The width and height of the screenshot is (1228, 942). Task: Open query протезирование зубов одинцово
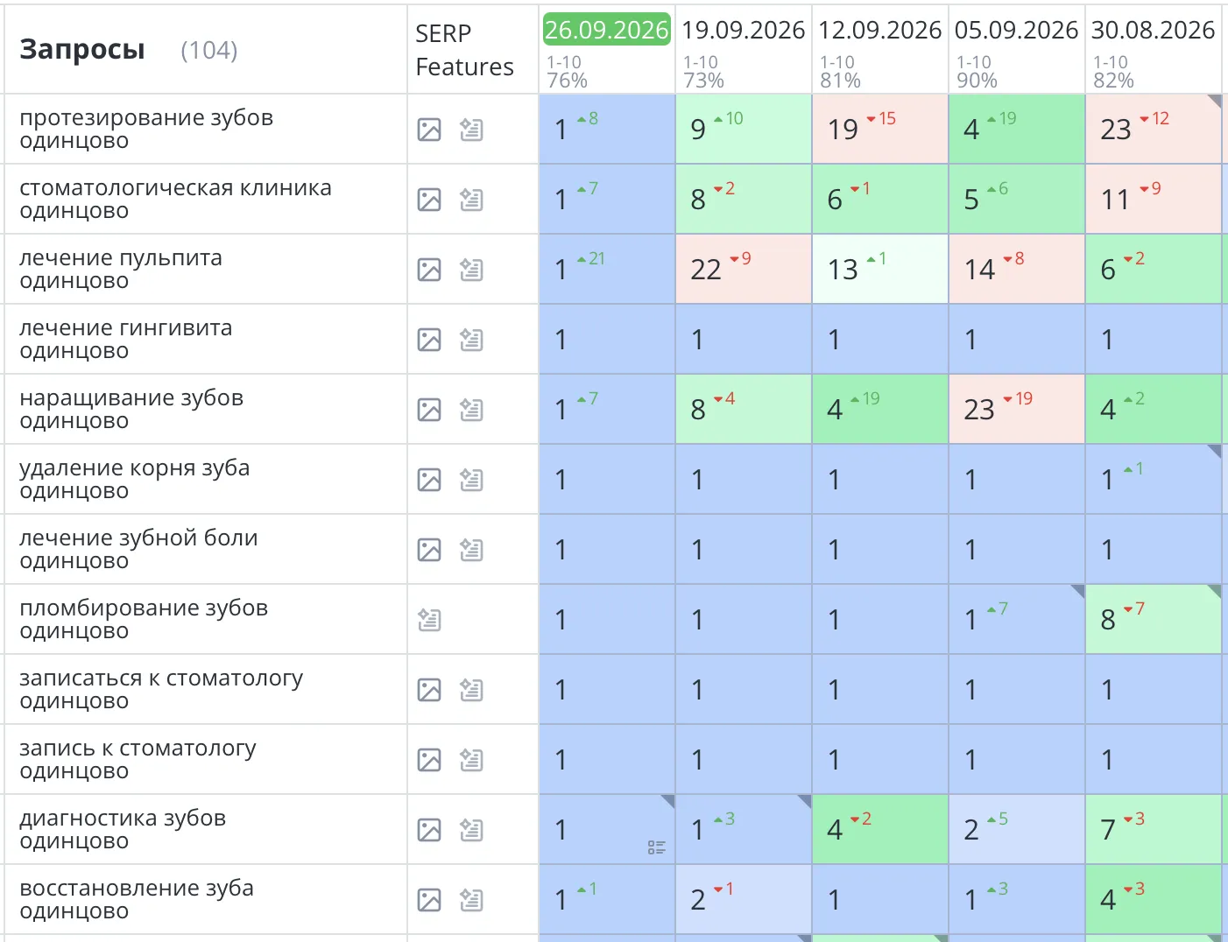[146, 129]
